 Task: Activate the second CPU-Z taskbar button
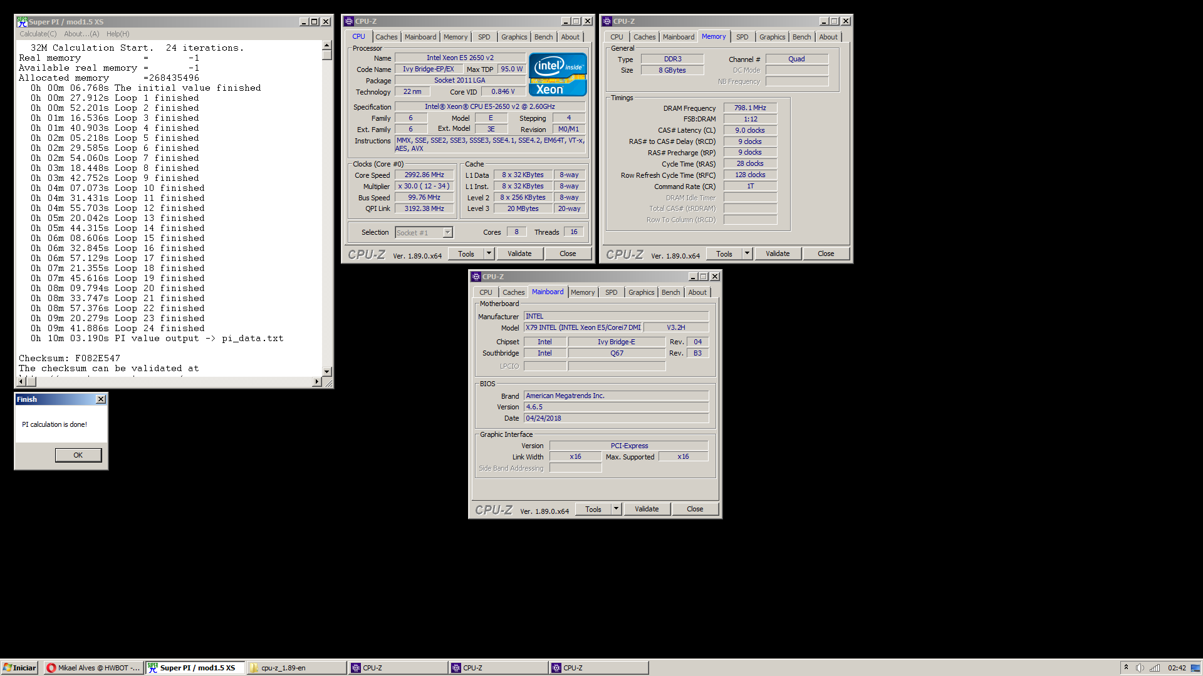(497, 668)
